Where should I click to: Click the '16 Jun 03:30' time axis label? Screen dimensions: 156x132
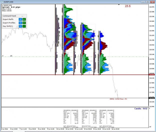coord(115,129)
